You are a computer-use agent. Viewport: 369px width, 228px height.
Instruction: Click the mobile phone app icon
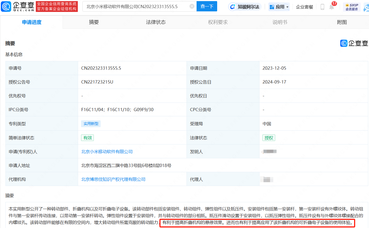pyautogui.click(x=322, y=7)
